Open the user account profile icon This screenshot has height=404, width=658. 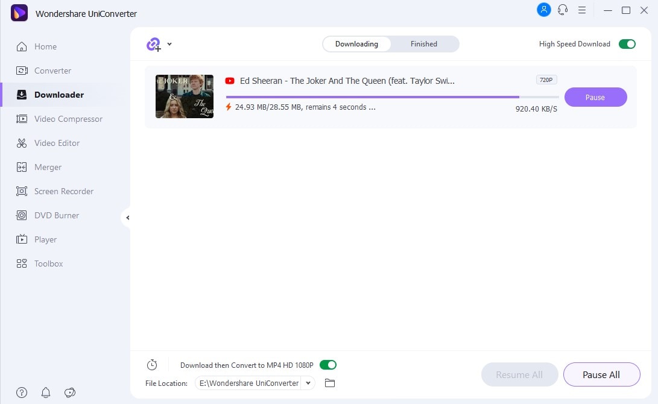tap(544, 10)
